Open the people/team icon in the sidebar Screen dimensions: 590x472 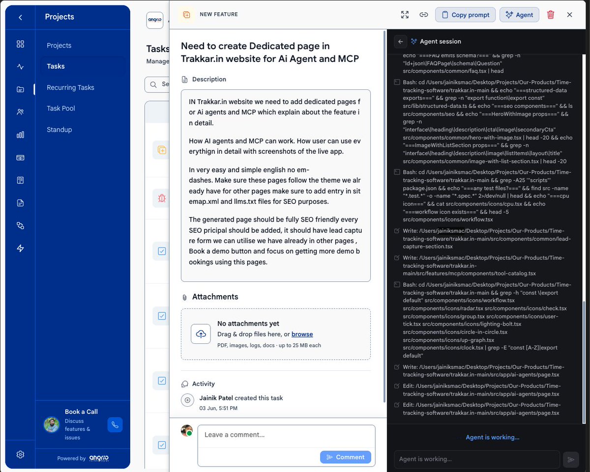(x=20, y=112)
